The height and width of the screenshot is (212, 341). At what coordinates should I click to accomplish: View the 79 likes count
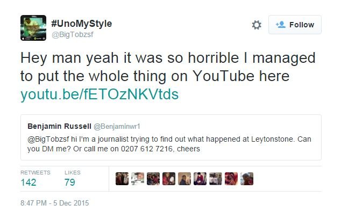pyautogui.click(x=69, y=182)
